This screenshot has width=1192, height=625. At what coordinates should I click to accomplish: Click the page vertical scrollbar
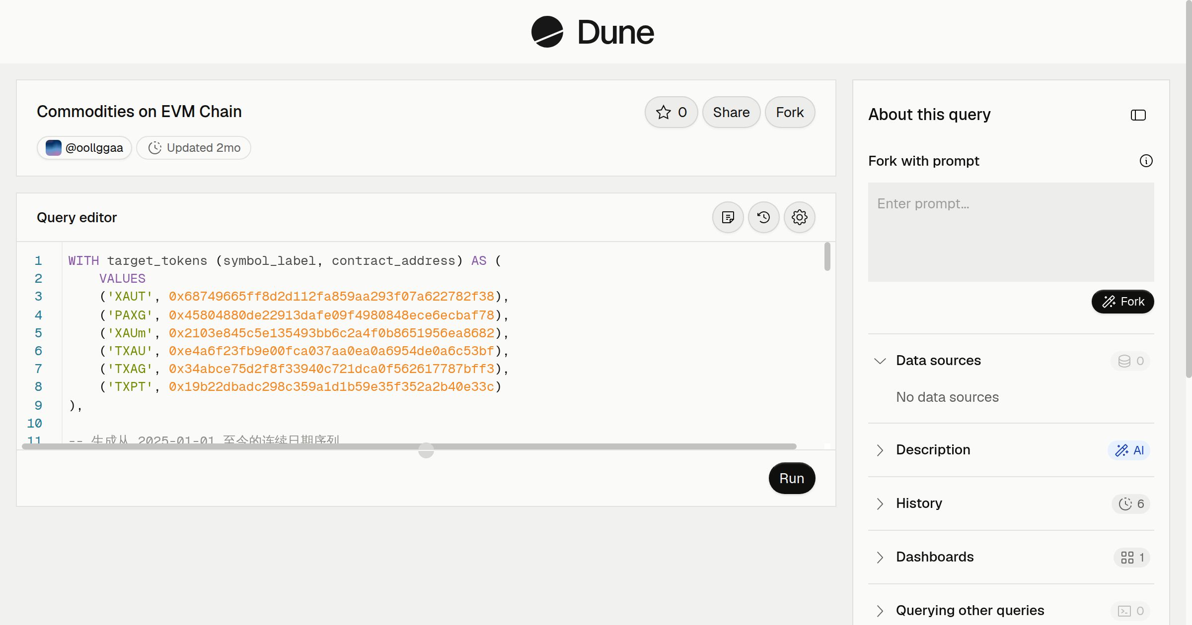point(1189,188)
